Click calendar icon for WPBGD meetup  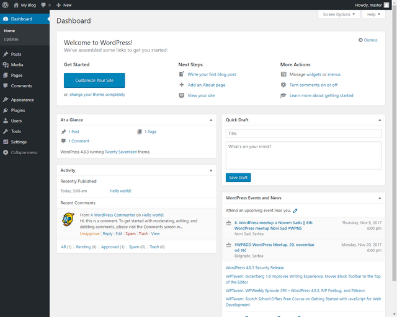pos(229,245)
